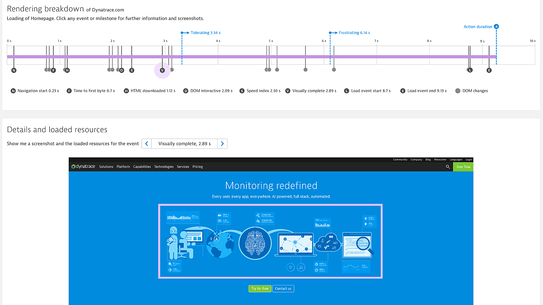
Task: Click the Resources link in top bar
Action: 440,160
